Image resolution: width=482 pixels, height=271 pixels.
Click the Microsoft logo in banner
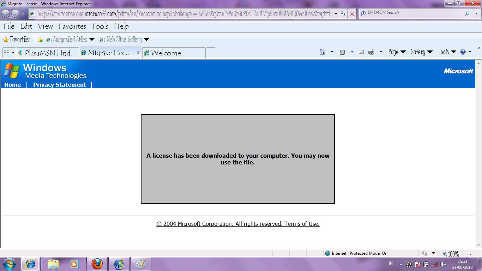(458, 71)
